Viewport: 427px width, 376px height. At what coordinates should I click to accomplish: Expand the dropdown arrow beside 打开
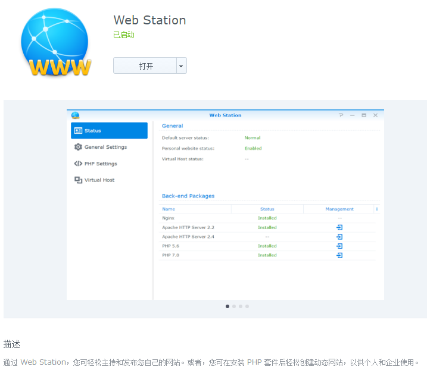(181, 66)
